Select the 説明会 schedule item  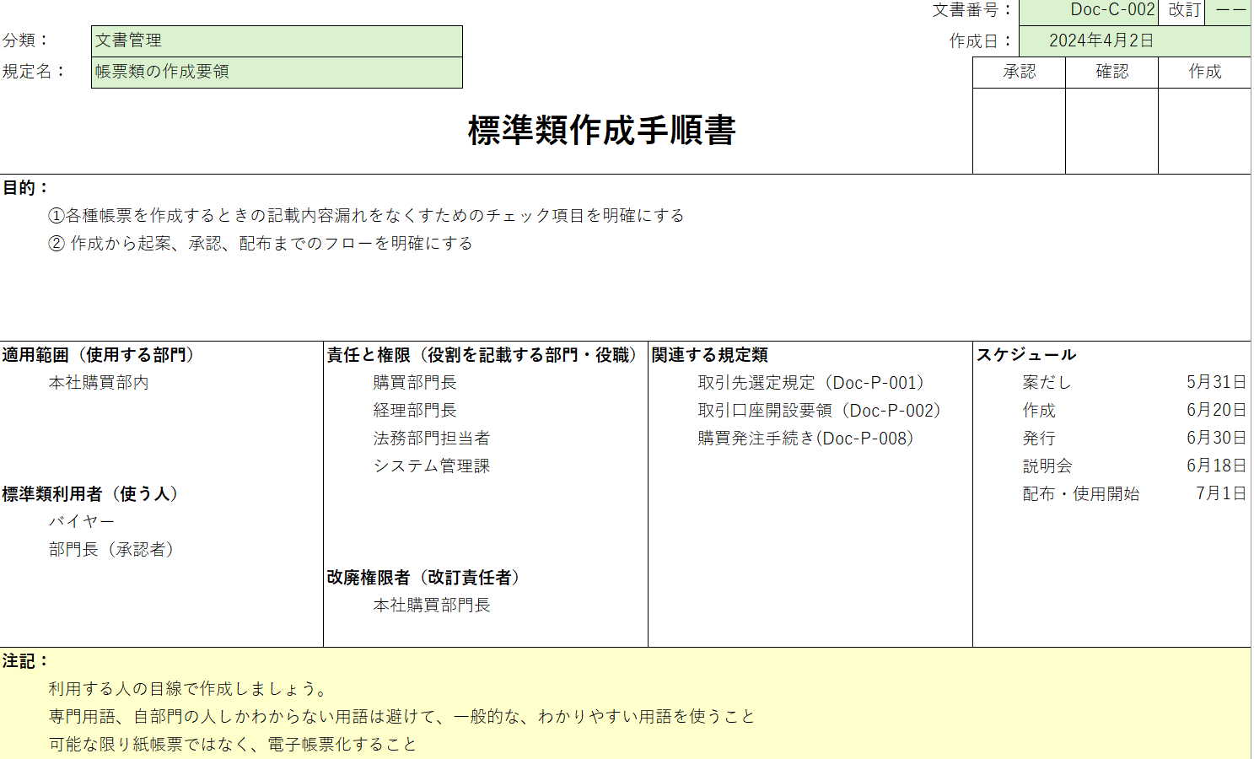tap(1047, 466)
